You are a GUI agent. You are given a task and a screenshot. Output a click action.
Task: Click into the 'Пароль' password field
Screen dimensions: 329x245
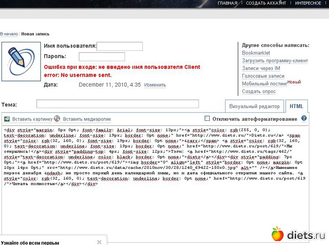tap(102, 57)
